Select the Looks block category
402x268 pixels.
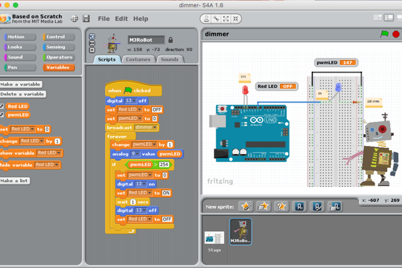tap(20, 47)
